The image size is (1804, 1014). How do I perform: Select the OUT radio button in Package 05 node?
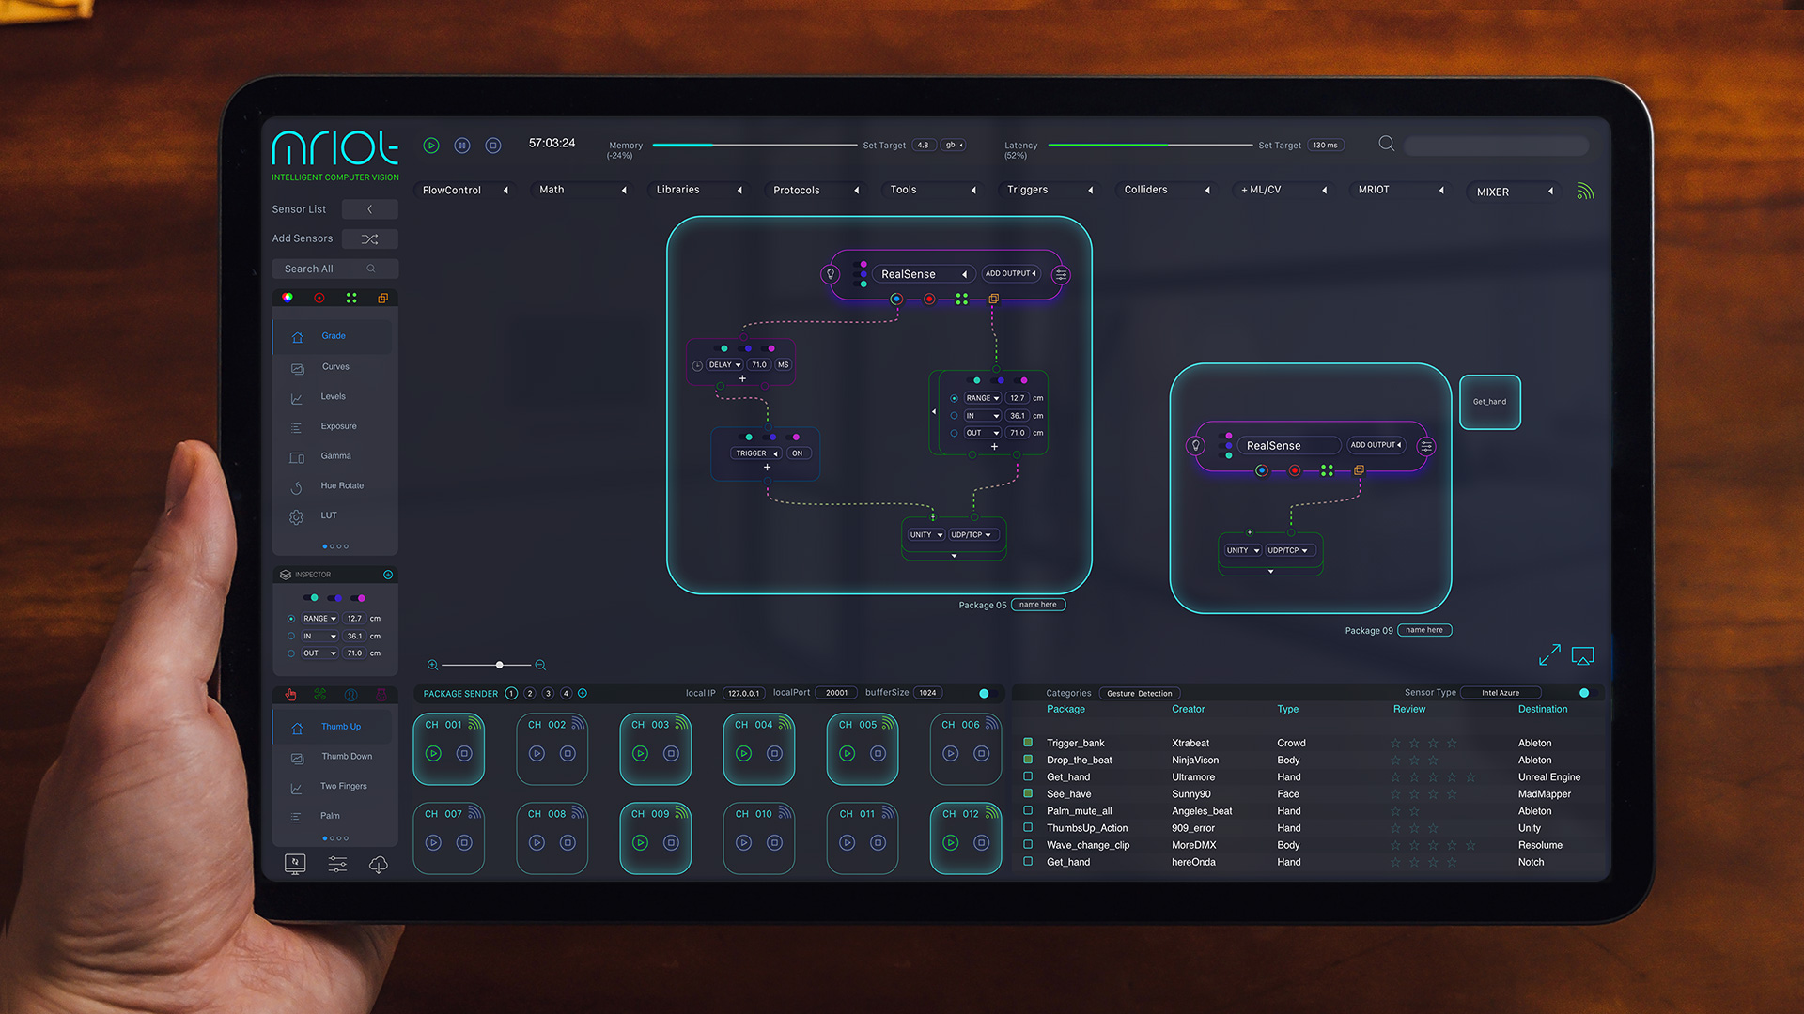(954, 433)
